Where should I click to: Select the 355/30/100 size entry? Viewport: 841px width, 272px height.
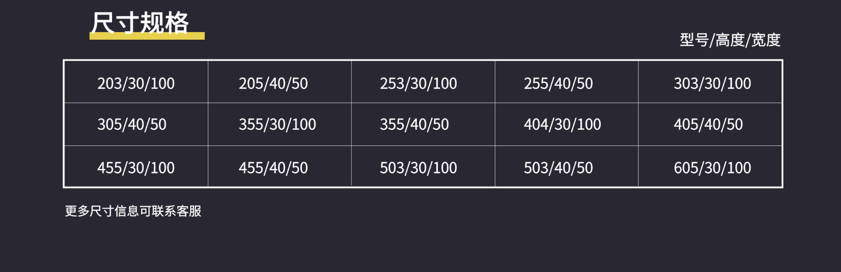[x=277, y=124]
